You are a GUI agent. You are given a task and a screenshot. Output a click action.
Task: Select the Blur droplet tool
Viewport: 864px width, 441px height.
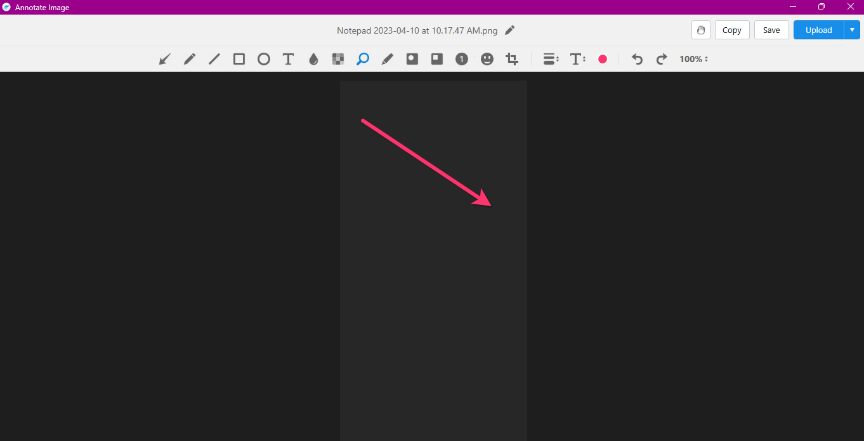(x=313, y=59)
